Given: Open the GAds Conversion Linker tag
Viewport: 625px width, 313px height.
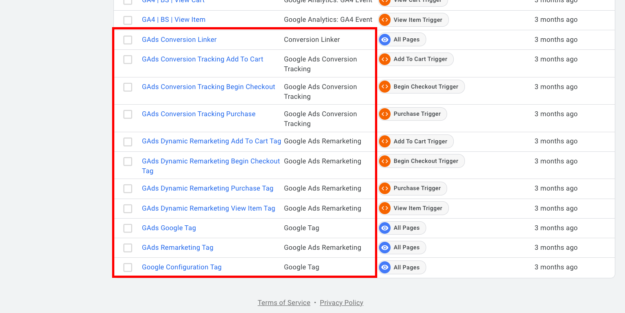Looking at the screenshot, I should pyautogui.click(x=179, y=40).
